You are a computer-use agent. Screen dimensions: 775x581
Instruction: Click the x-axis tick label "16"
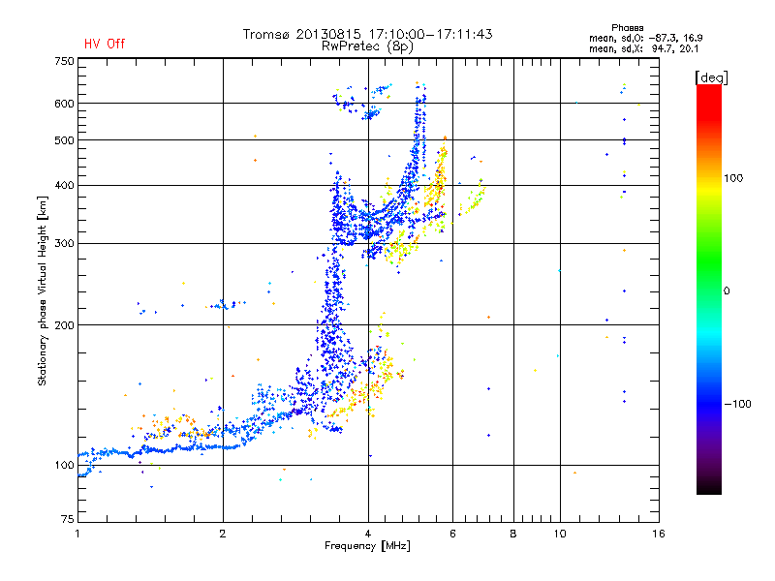coord(659,534)
